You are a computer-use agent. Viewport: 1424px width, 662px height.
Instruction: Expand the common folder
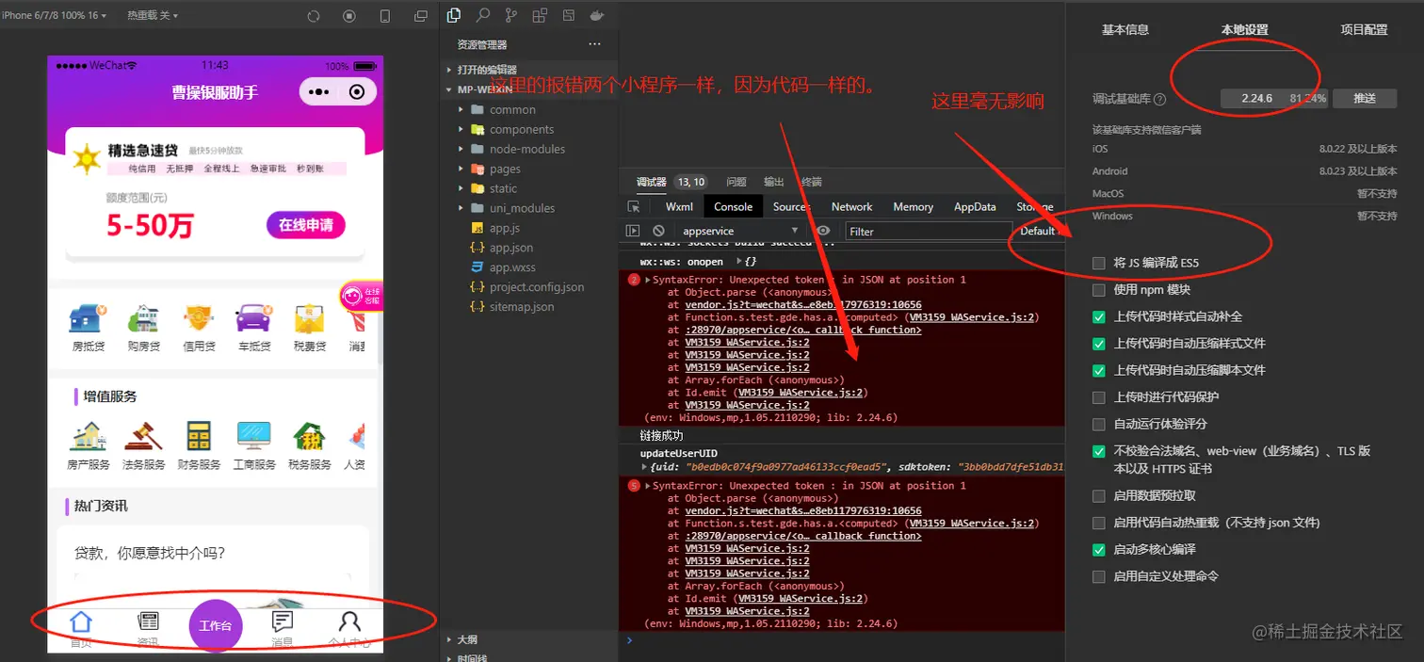click(x=512, y=110)
